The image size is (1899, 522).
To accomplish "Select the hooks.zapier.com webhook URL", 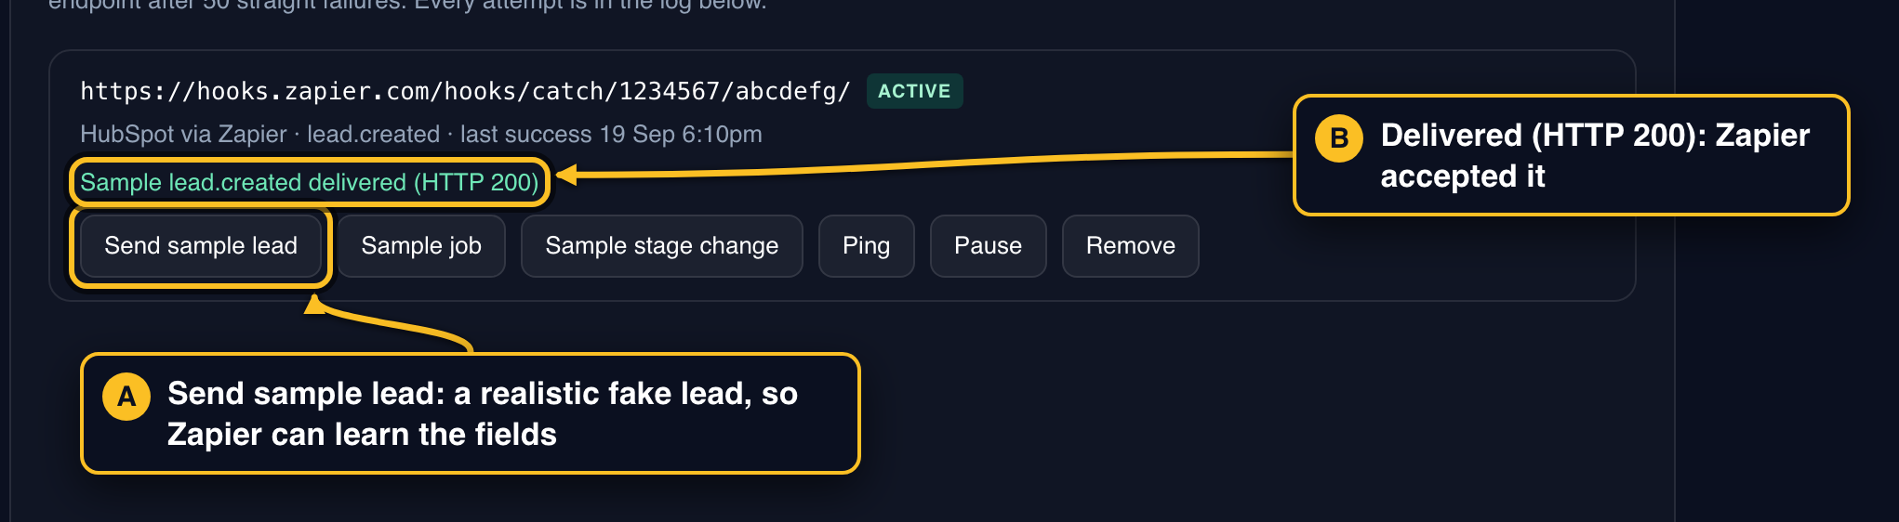I will pyautogui.click(x=465, y=91).
